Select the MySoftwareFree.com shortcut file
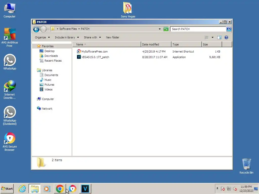 [x=94, y=52]
